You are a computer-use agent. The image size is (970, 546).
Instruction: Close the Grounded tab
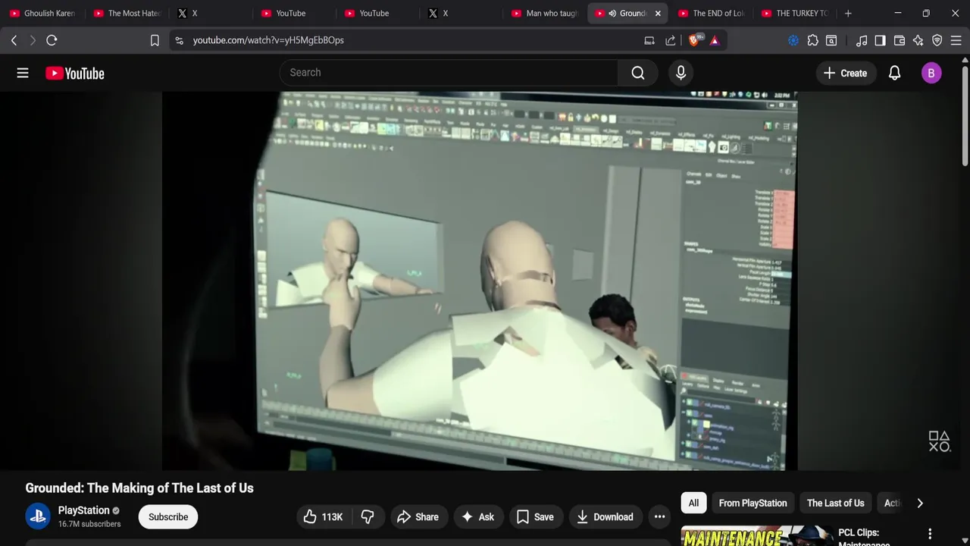tap(658, 13)
